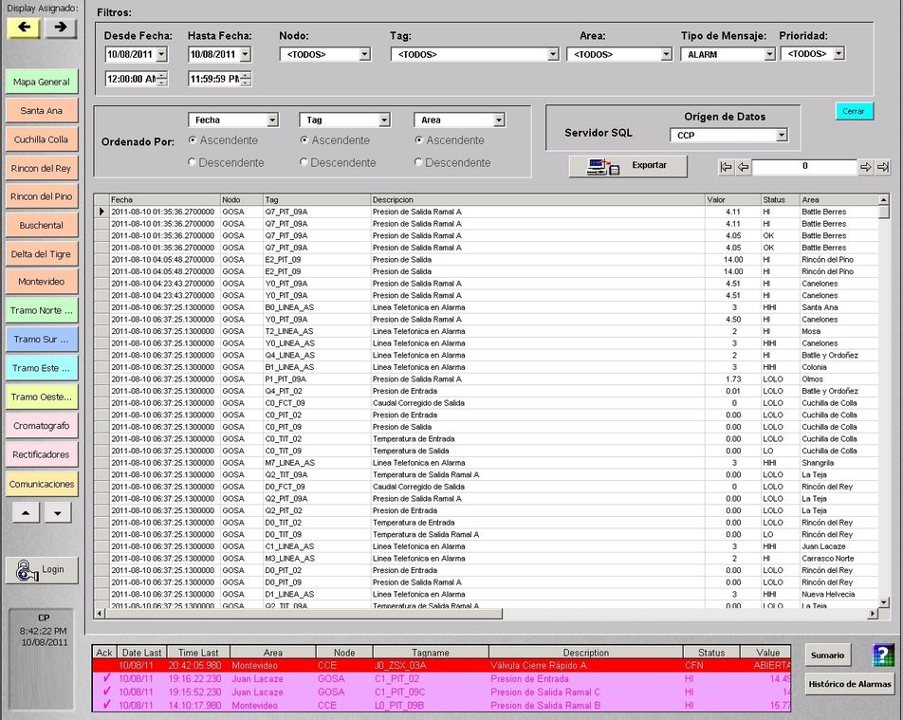
Task: Open Rincon del Rey station display
Action: coord(42,168)
